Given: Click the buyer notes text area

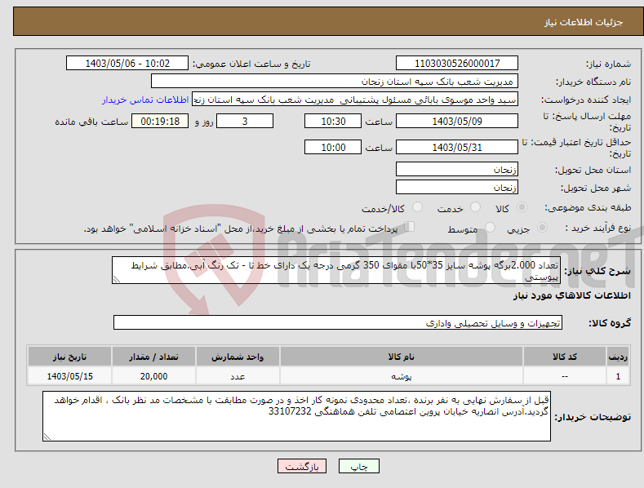Looking at the screenshot, I should 296,416.
